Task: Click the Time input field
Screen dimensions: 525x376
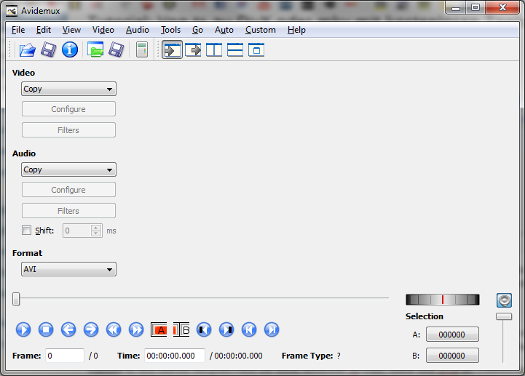Action: [x=175, y=356]
